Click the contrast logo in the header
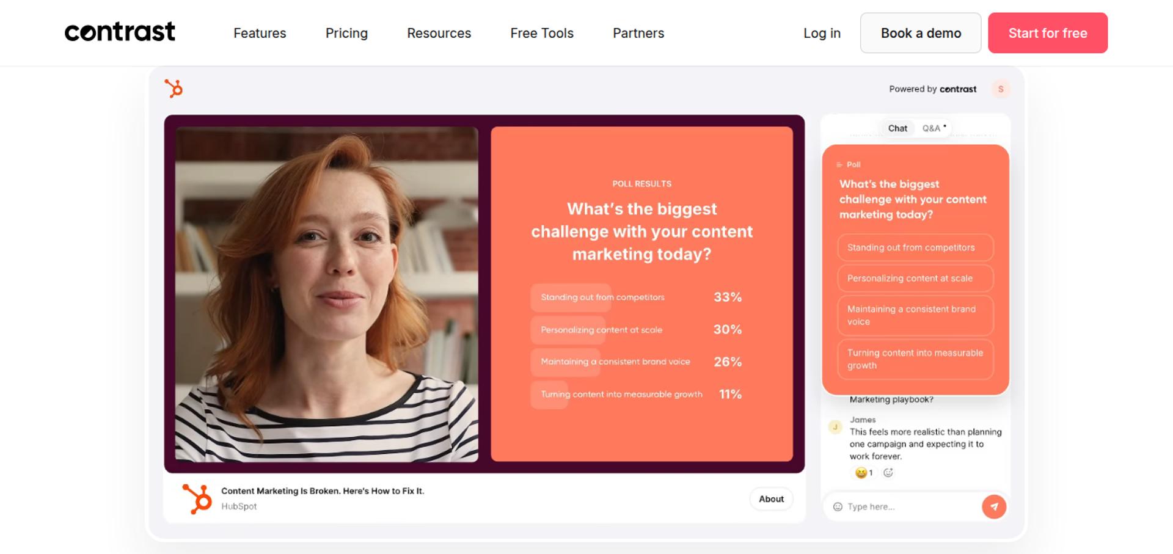Image resolution: width=1173 pixels, height=554 pixels. [120, 32]
